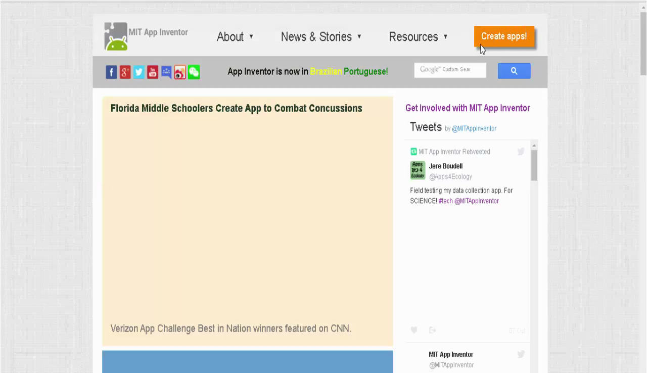Click the MIT App Inventor android logo
The width and height of the screenshot is (647, 373).
point(116,37)
